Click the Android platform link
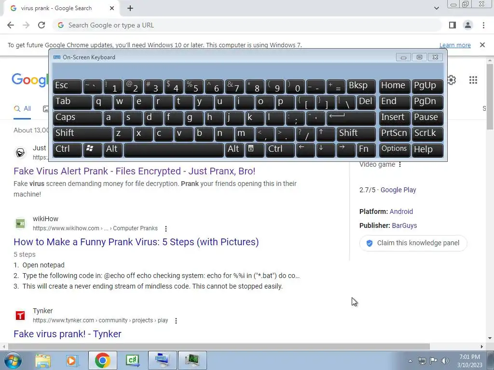Screen dimensions: 494x370 pos(401,211)
